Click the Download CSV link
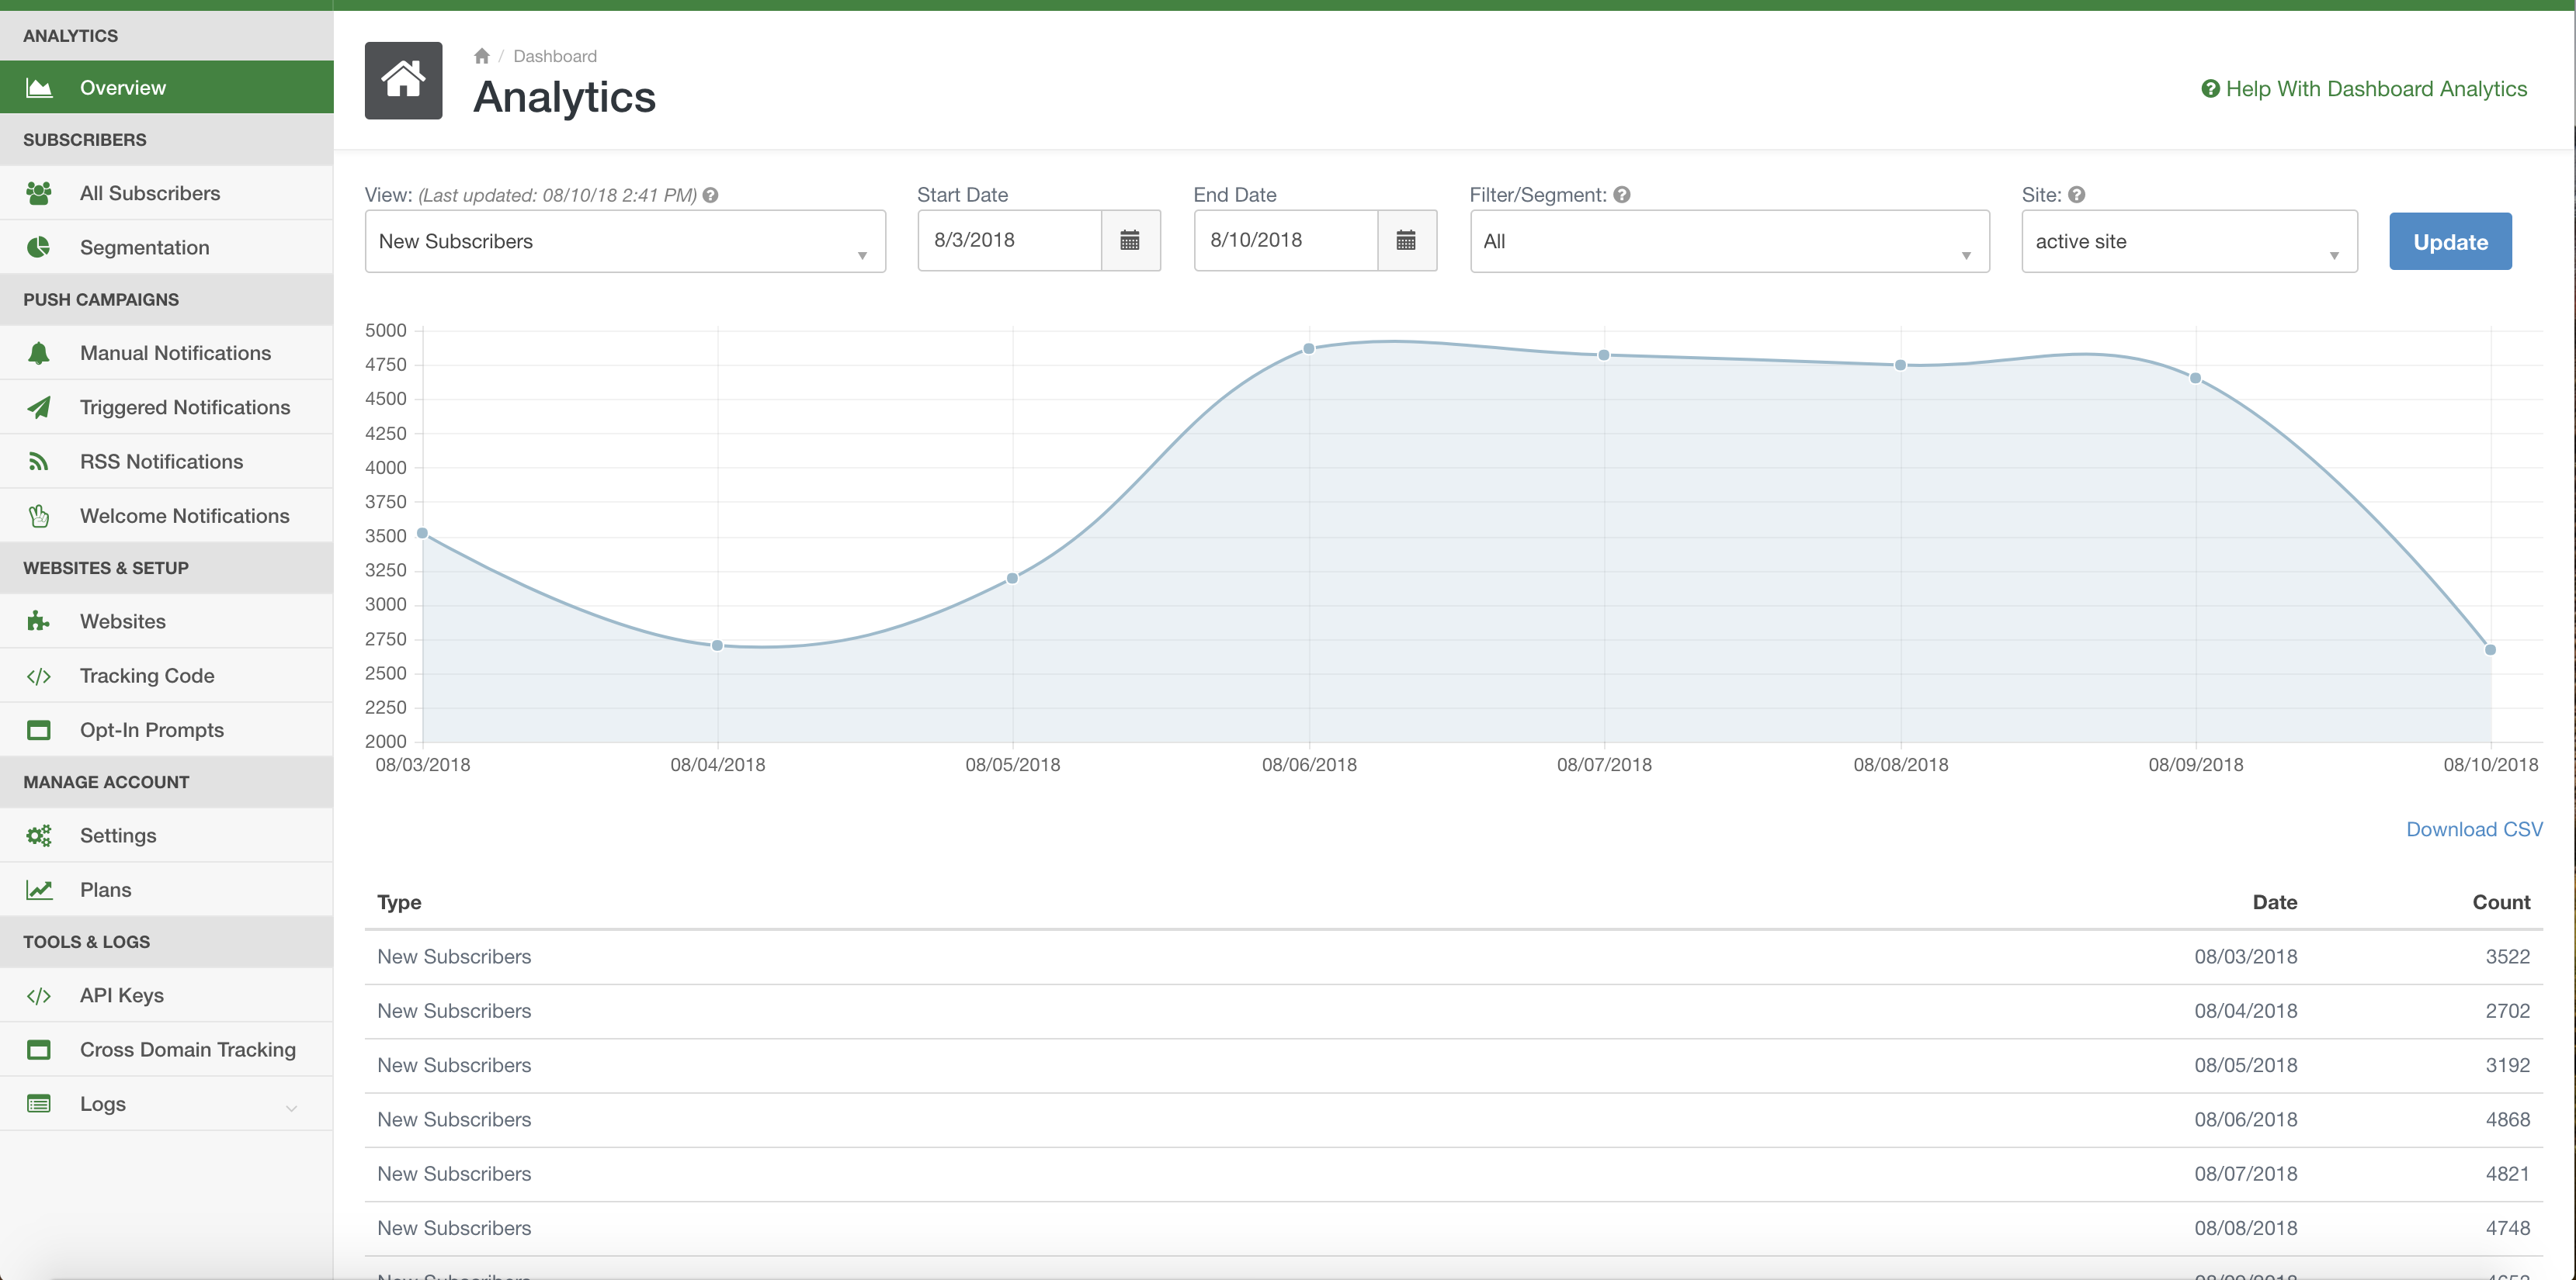The width and height of the screenshot is (2576, 1280). [x=2473, y=829]
